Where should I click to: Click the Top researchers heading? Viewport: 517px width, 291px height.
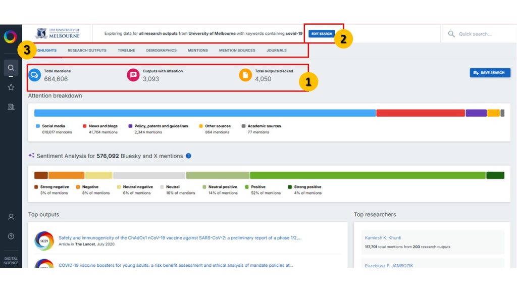pyautogui.click(x=375, y=214)
